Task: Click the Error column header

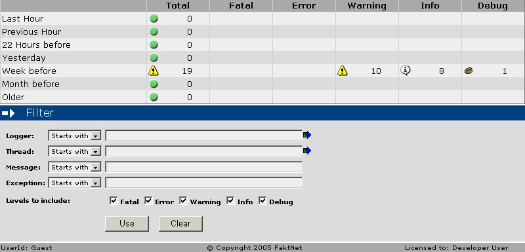Action: click(304, 6)
